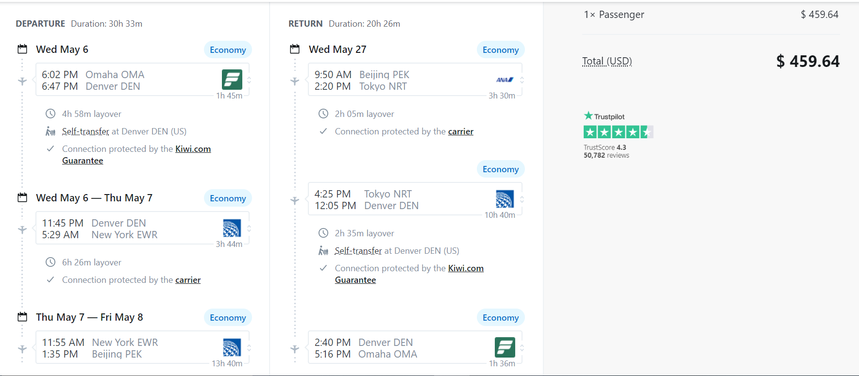Click United logo on Tokyo–Denver flight
859x376 pixels.
pos(505,199)
